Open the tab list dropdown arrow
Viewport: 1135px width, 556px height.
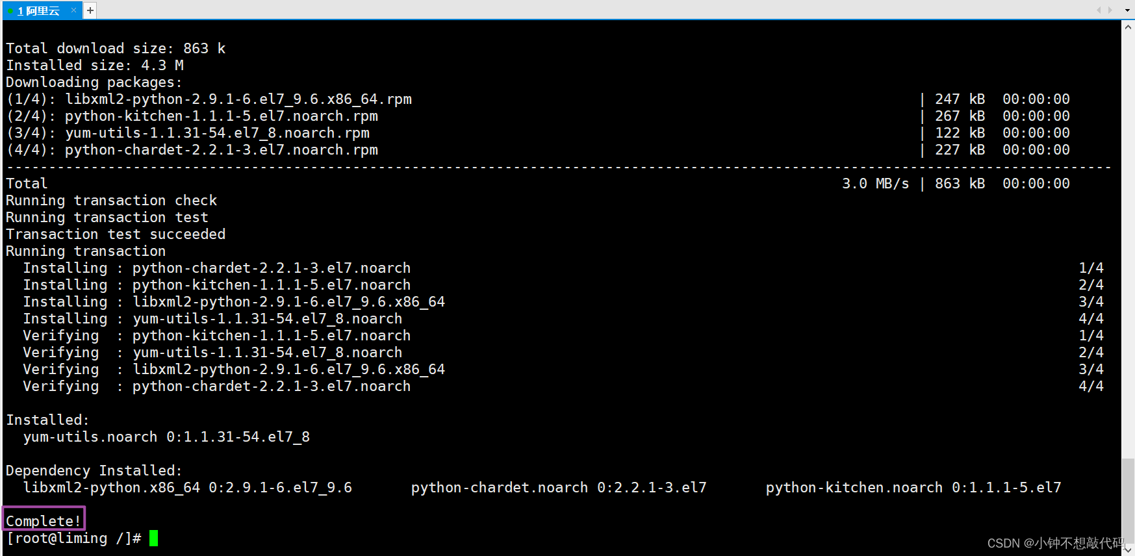click(x=1127, y=10)
